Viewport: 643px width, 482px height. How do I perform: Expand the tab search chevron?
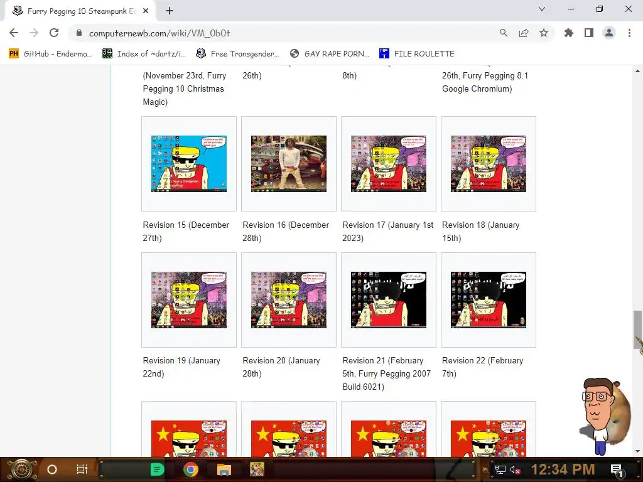542,9
